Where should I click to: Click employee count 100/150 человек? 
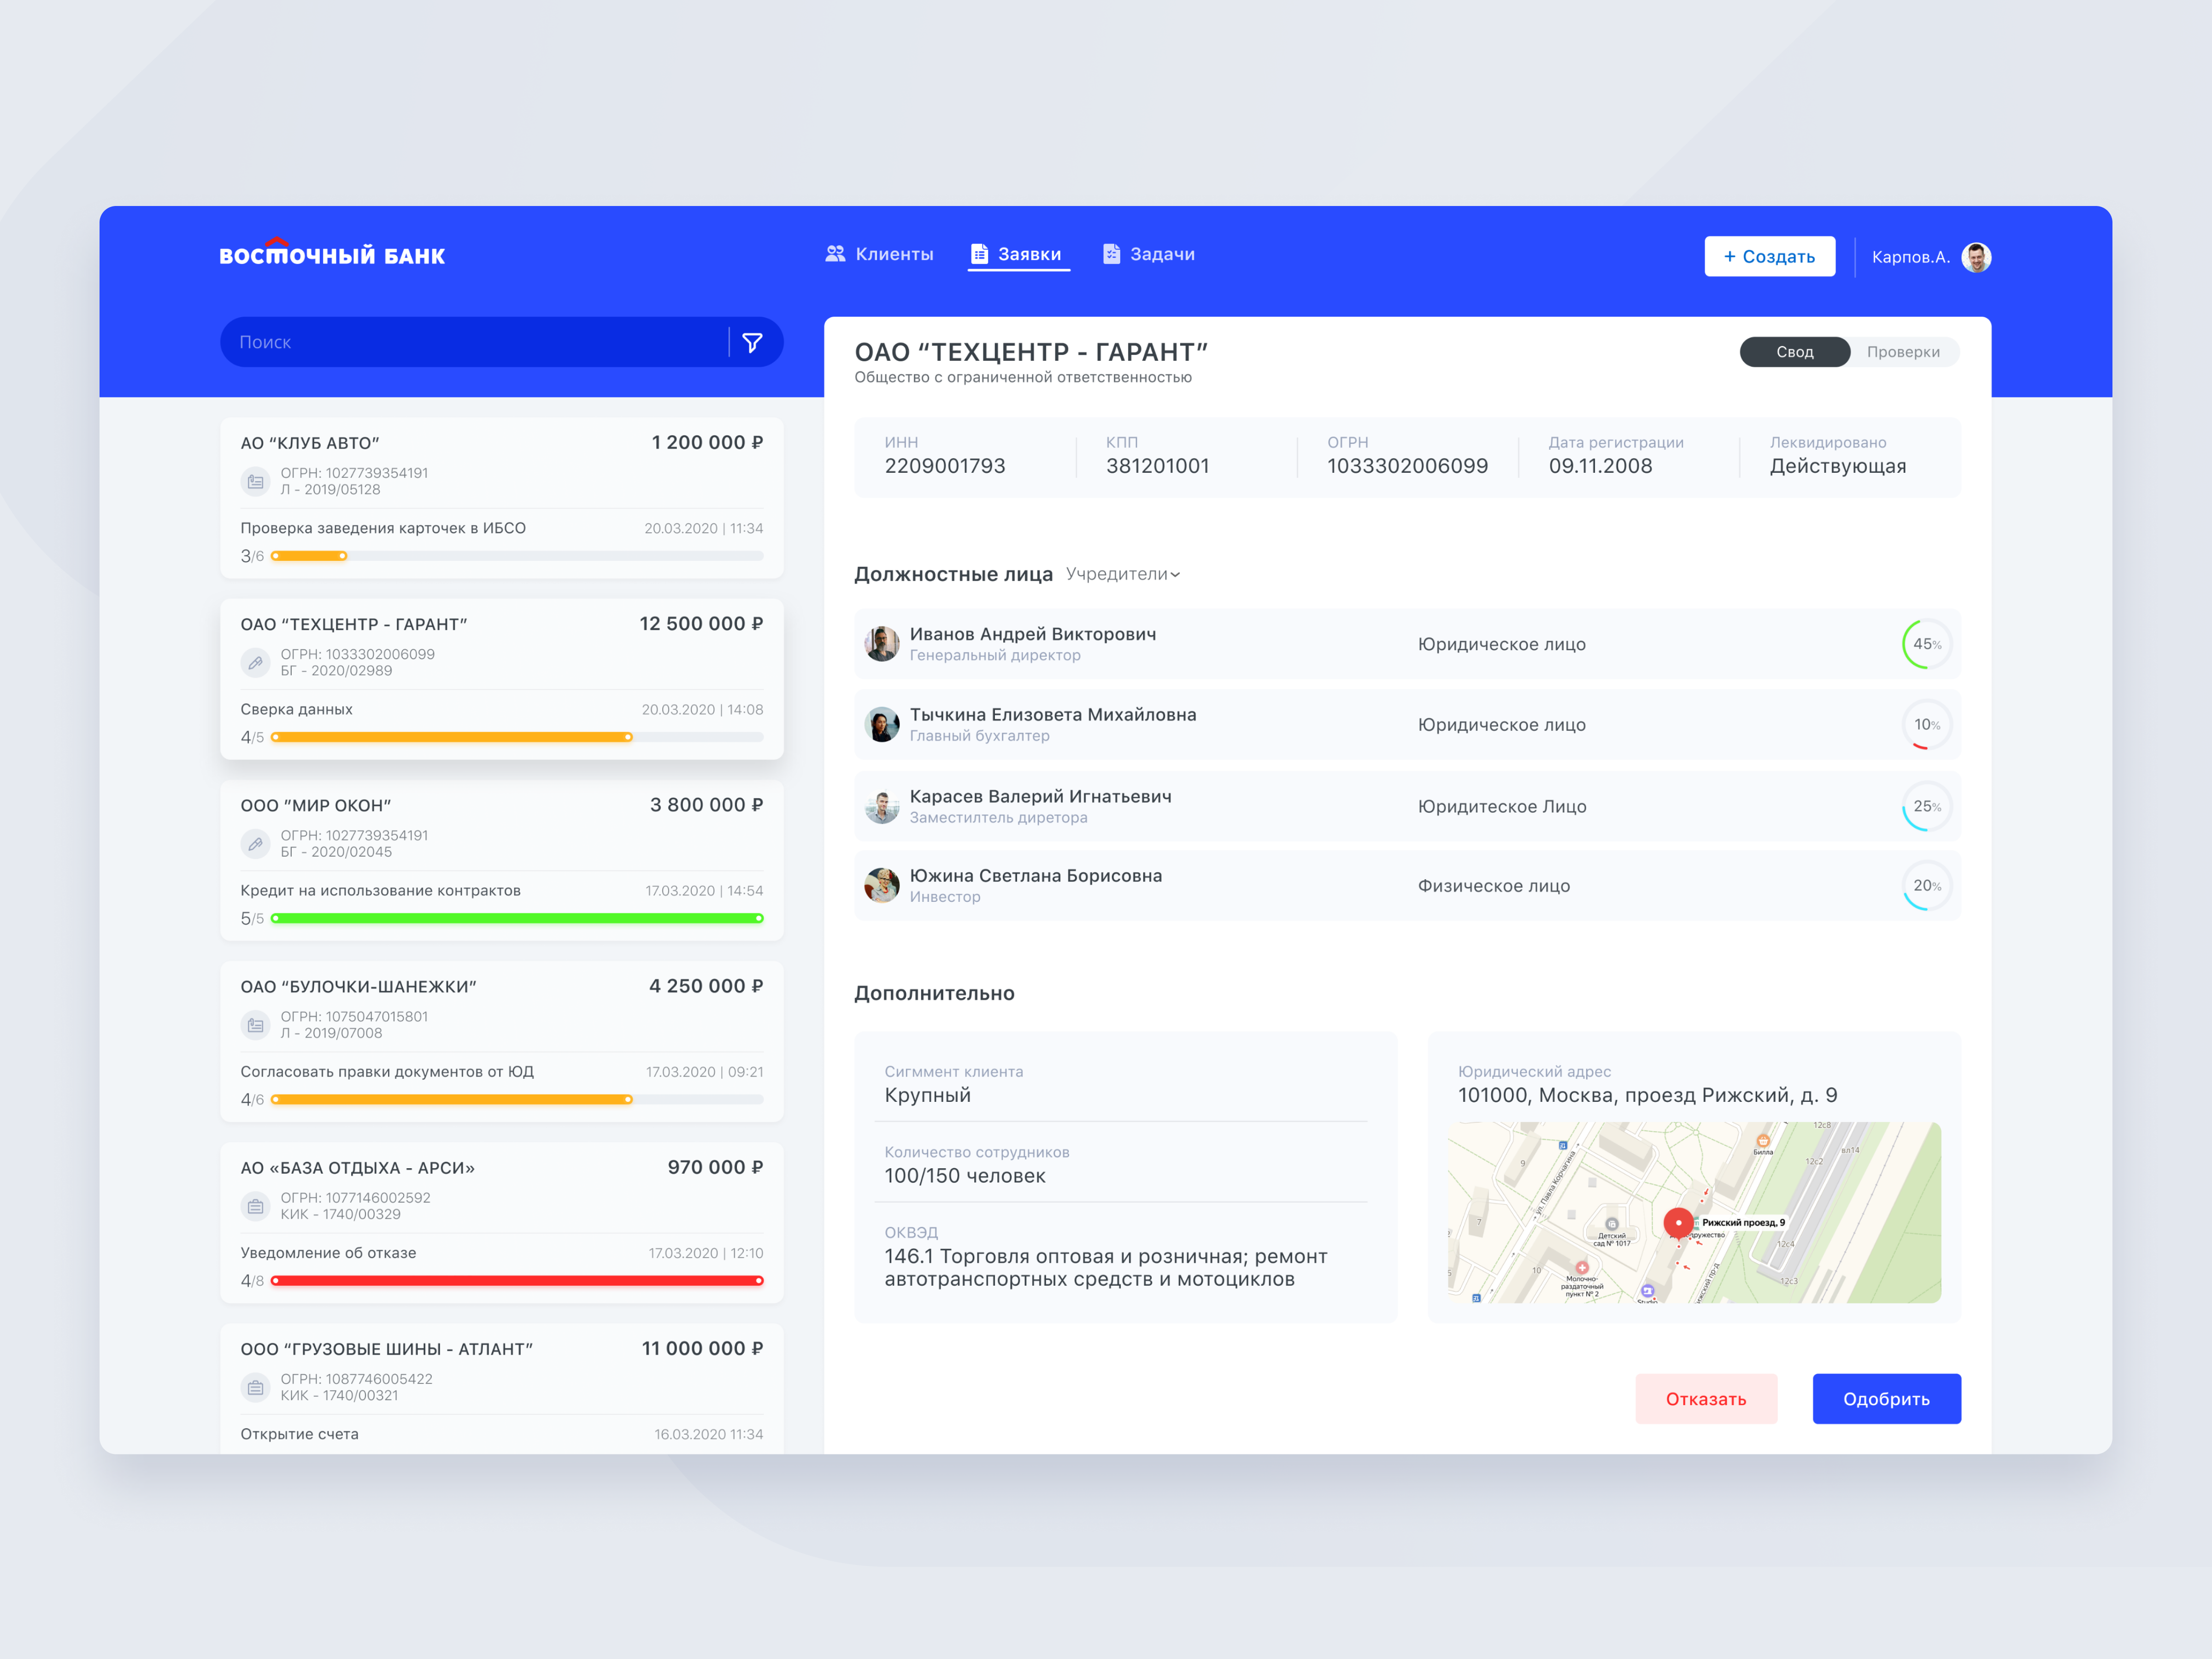[965, 1176]
